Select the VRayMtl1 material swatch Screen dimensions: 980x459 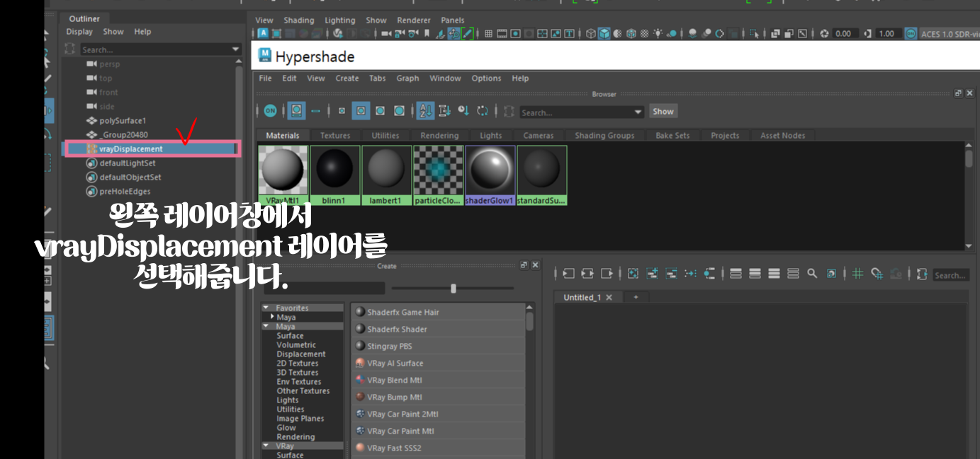tap(283, 175)
